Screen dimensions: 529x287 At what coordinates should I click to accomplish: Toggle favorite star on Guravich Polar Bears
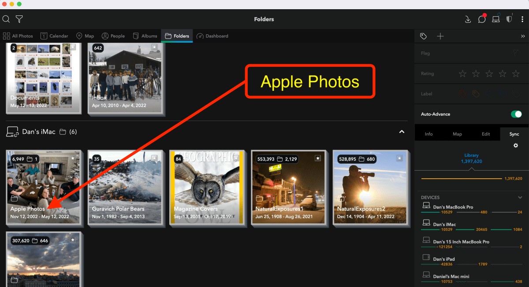click(154, 158)
